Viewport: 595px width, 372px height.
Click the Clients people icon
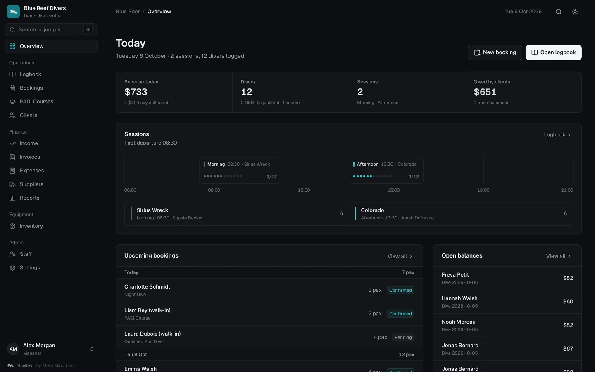(12, 115)
